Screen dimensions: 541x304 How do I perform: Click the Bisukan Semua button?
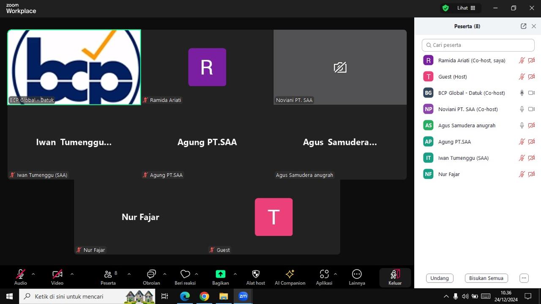[x=486, y=278]
